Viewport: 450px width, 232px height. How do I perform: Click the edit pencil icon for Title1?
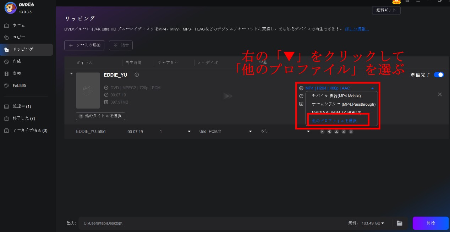click(336, 132)
